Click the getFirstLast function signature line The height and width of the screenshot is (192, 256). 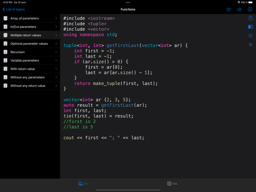tap(125, 45)
